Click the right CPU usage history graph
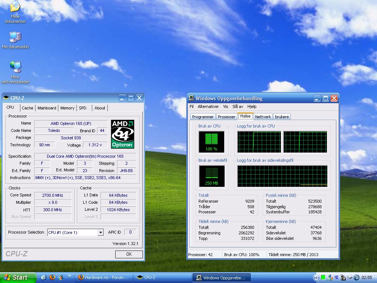 [x=305, y=142]
